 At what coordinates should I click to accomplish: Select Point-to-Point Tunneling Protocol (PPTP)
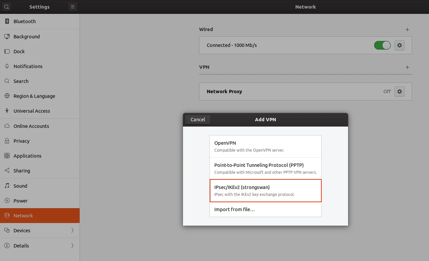click(x=265, y=168)
